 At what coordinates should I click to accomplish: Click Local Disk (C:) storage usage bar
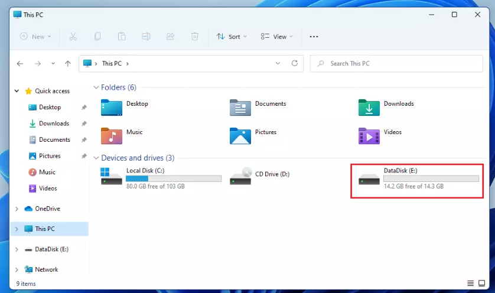pyautogui.click(x=174, y=179)
